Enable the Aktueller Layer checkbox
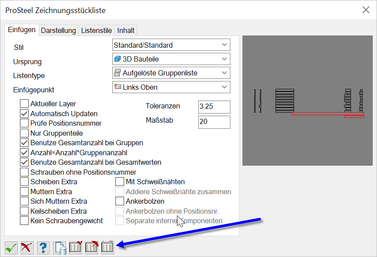Viewport: 377px width, 257px height. pos(24,104)
